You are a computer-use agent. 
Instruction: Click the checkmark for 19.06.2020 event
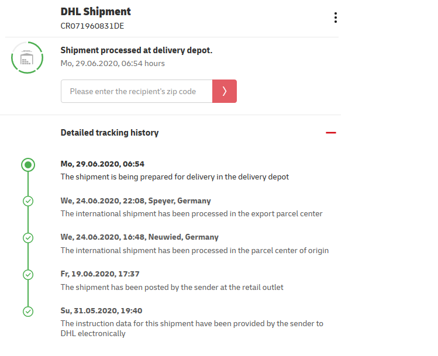[28, 275]
